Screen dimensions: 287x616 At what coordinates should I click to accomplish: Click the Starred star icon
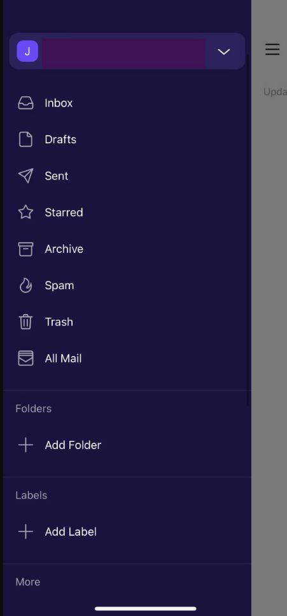(x=25, y=213)
